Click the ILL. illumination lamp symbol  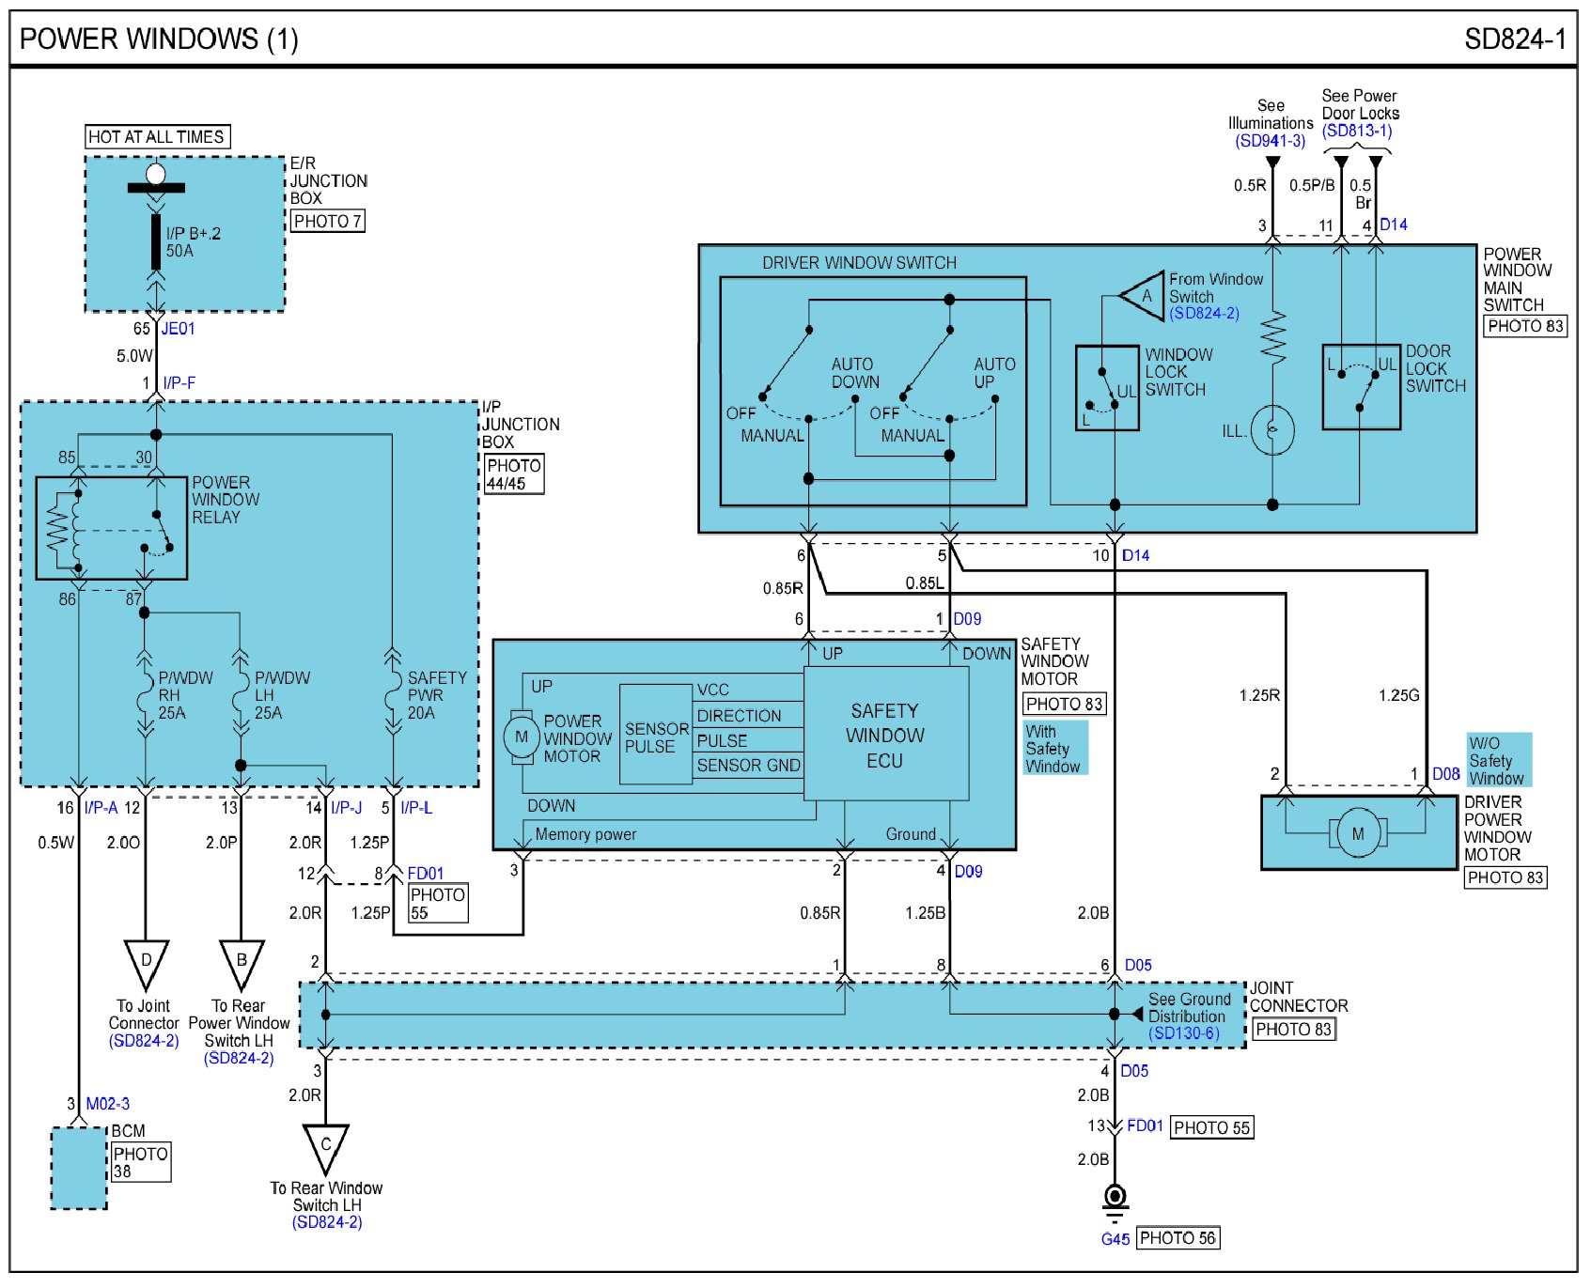1272,430
